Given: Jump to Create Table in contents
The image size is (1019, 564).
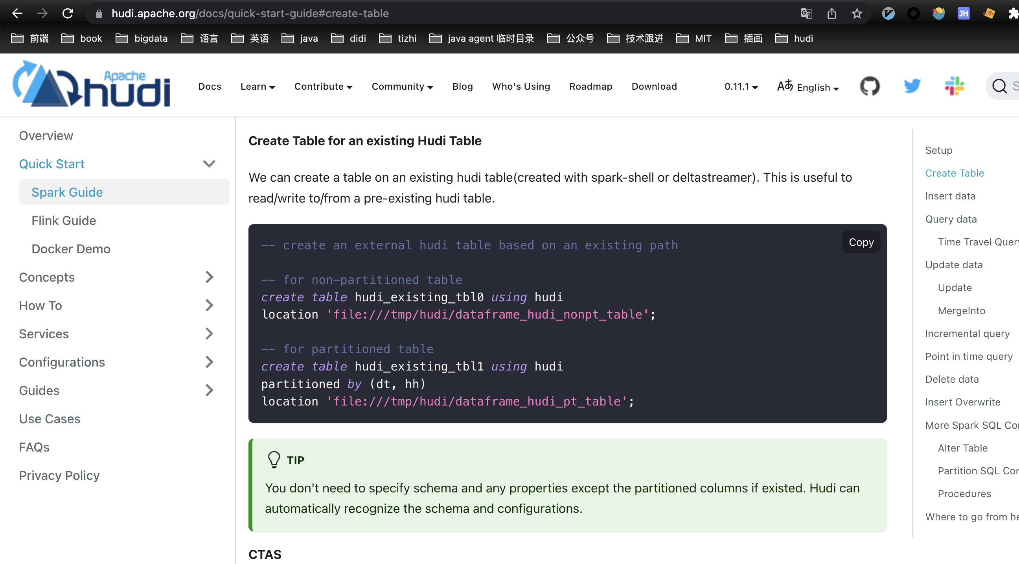Looking at the screenshot, I should tap(955, 173).
